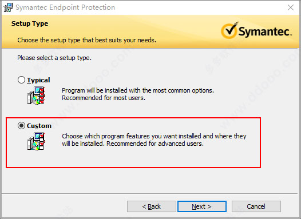This screenshot has width=301, height=219.
Task: Click the Setup Type heading
Action: (30, 23)
